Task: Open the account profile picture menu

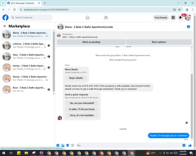Action: [188, 18]
